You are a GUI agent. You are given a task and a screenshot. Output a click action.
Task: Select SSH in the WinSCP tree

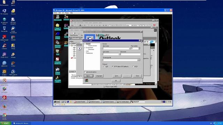pos(87,51)
